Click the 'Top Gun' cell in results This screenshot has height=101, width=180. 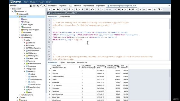pos(66,74)
